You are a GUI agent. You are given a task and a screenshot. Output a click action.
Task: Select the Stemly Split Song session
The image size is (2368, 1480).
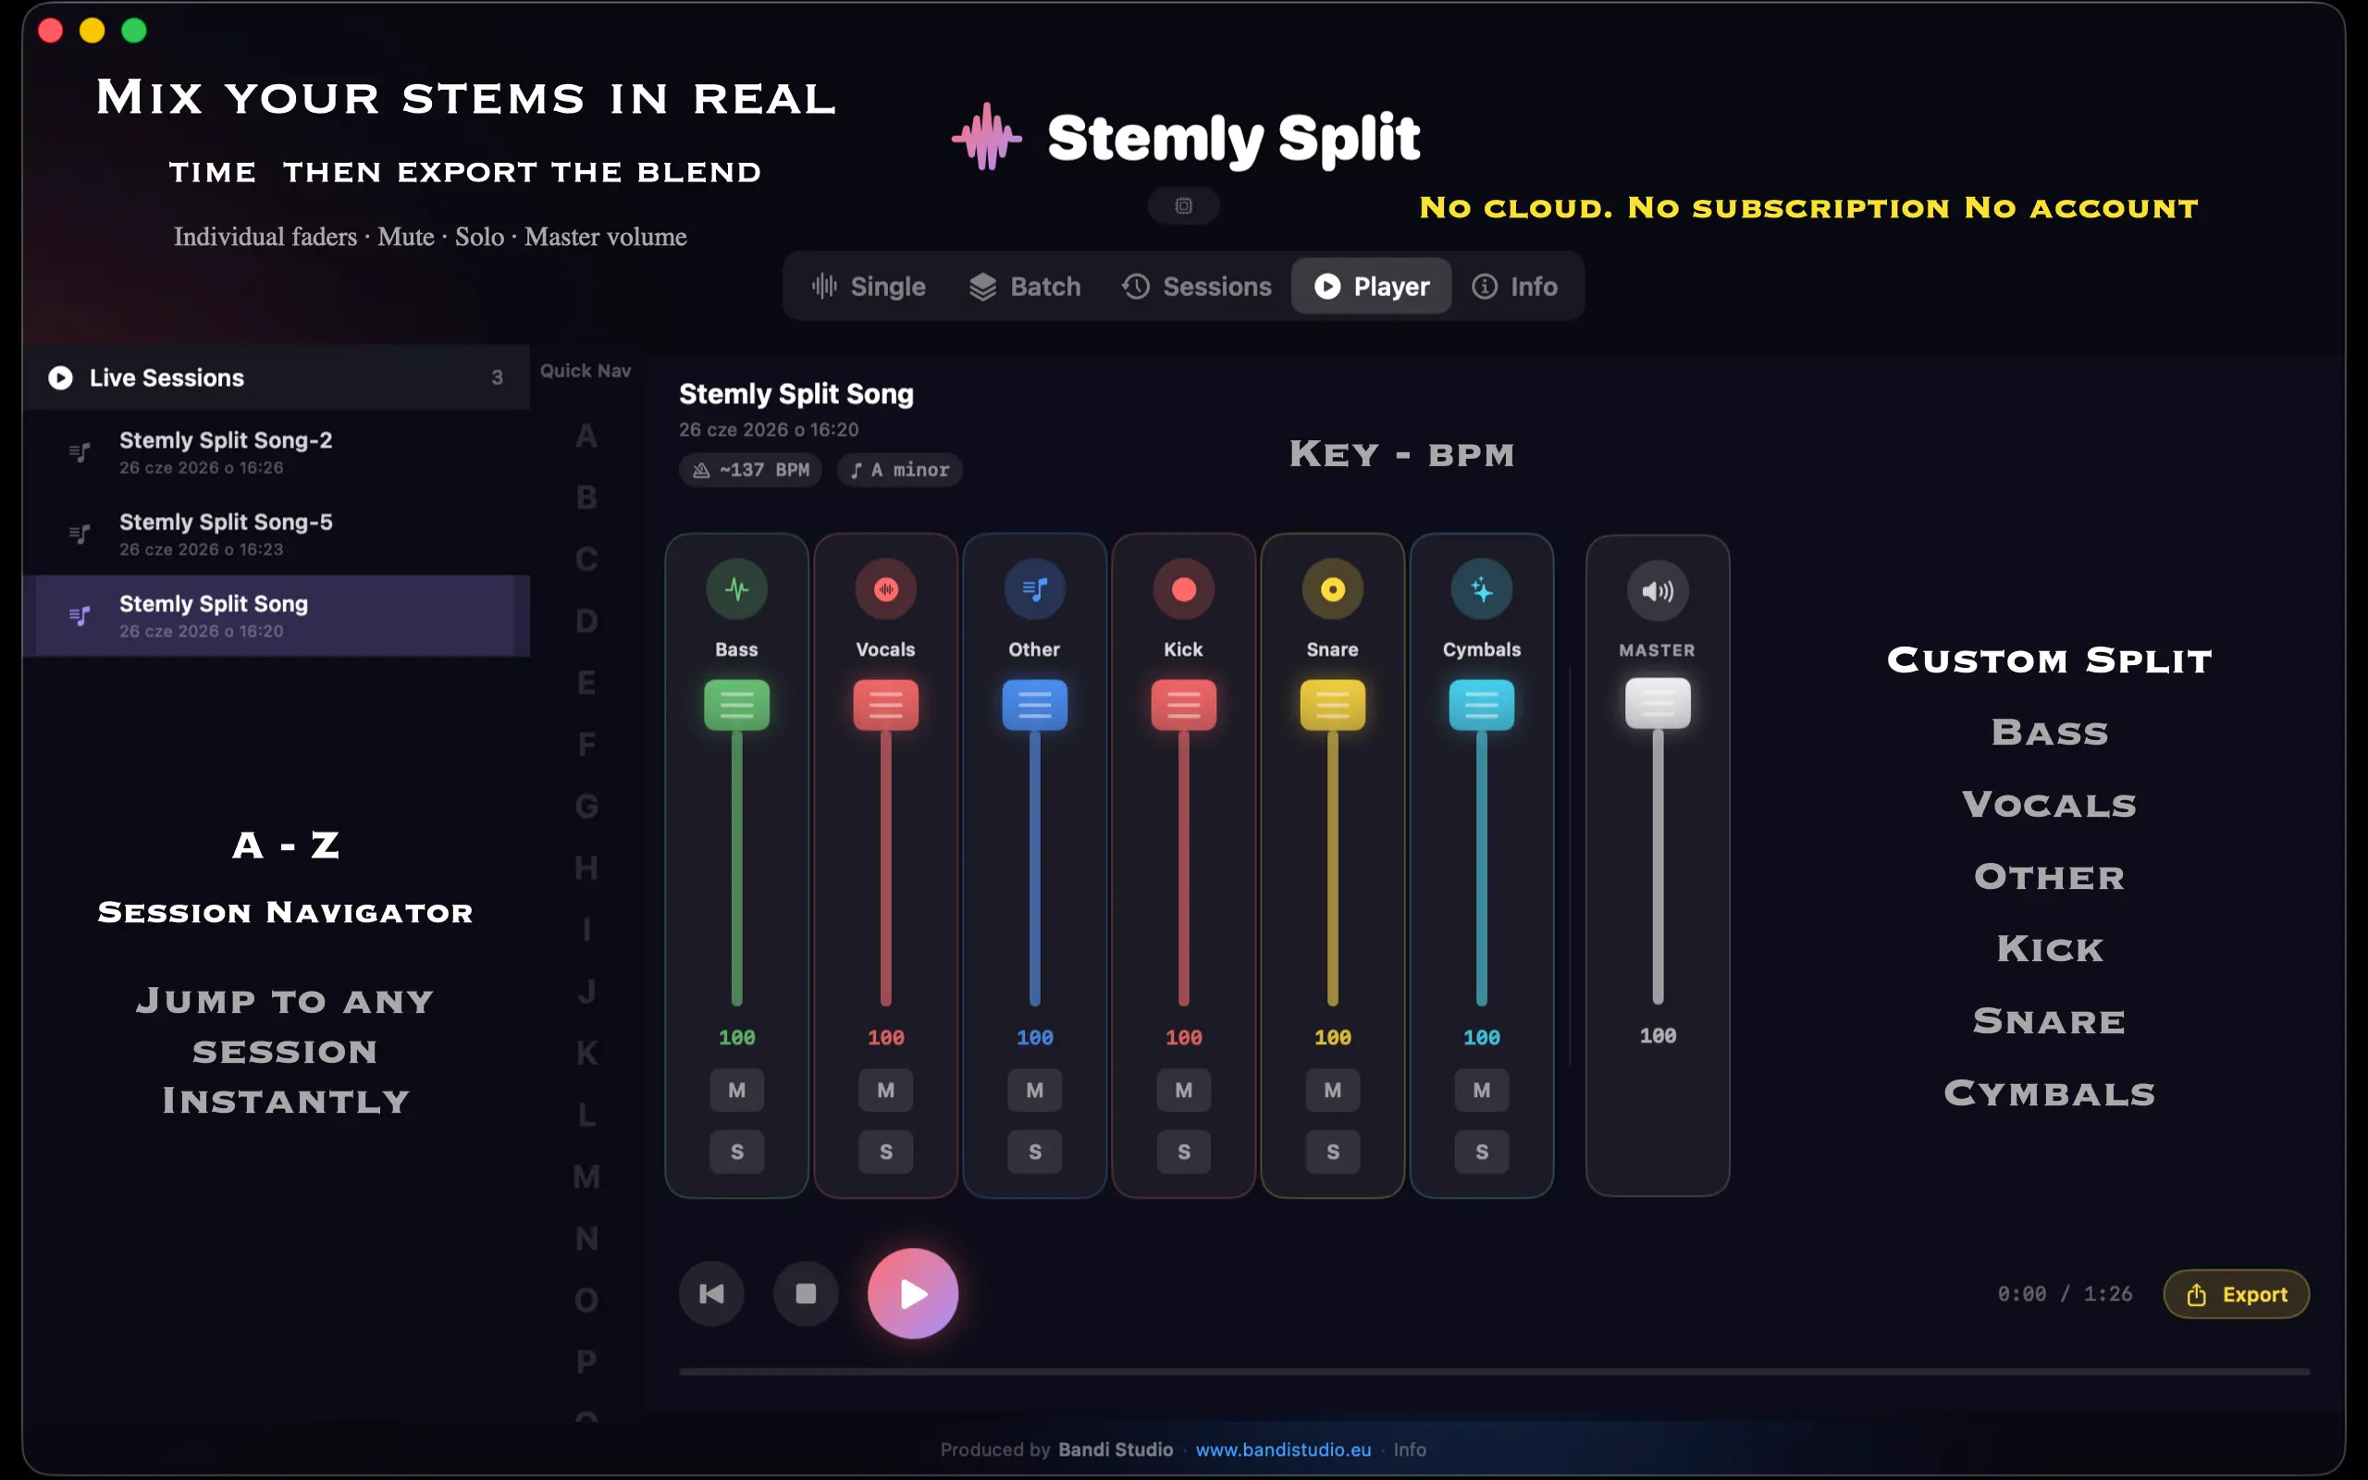pos(277,616)
